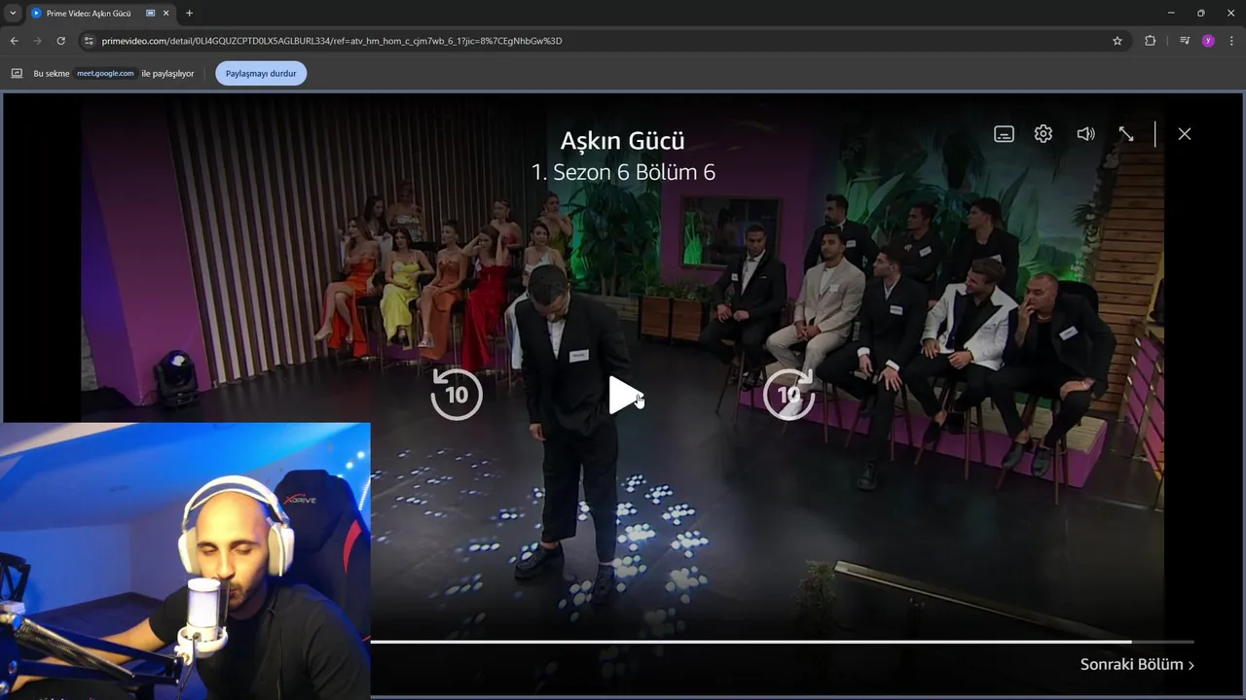Click the Aşkın Gücü title text

(x=623, y=140)
